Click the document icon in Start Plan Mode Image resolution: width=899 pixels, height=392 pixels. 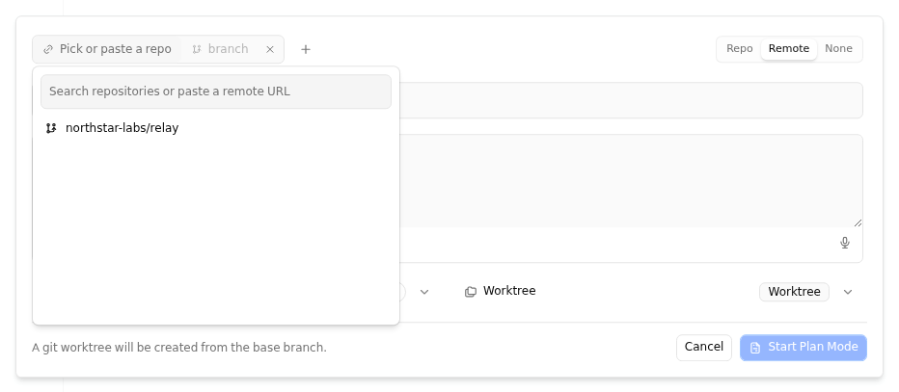[x=755, y=348]
